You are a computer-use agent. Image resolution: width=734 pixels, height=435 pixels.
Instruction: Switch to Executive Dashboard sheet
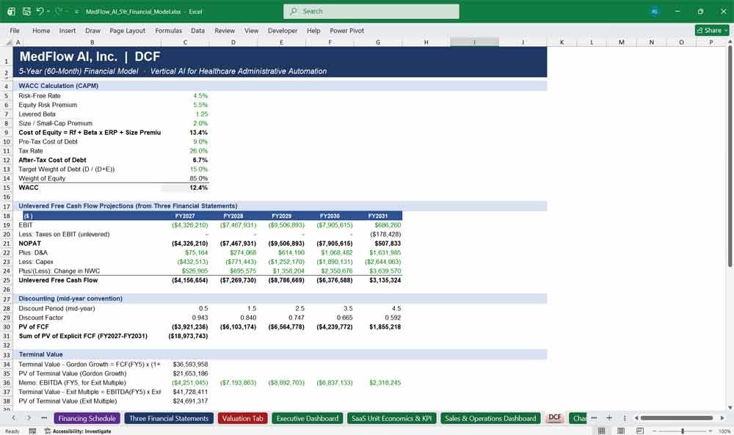(x=307, y=418)
